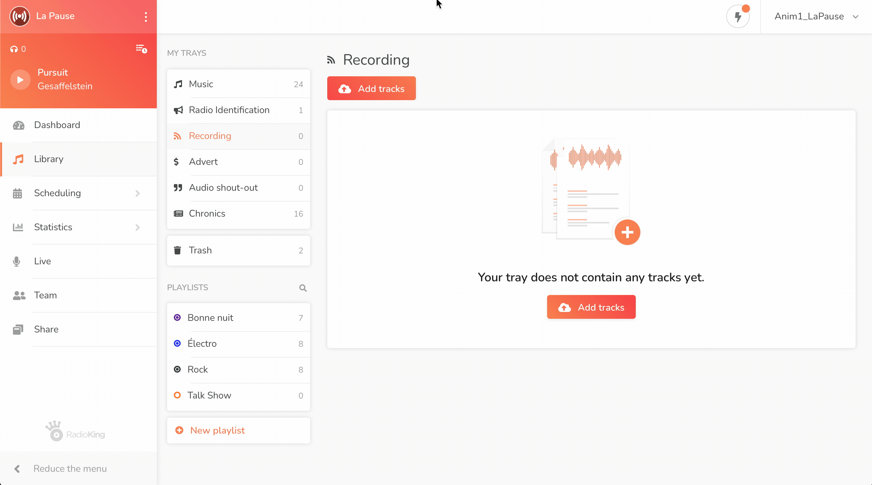
Task: Open the Statistics menu item
Action: click(78, 227)
